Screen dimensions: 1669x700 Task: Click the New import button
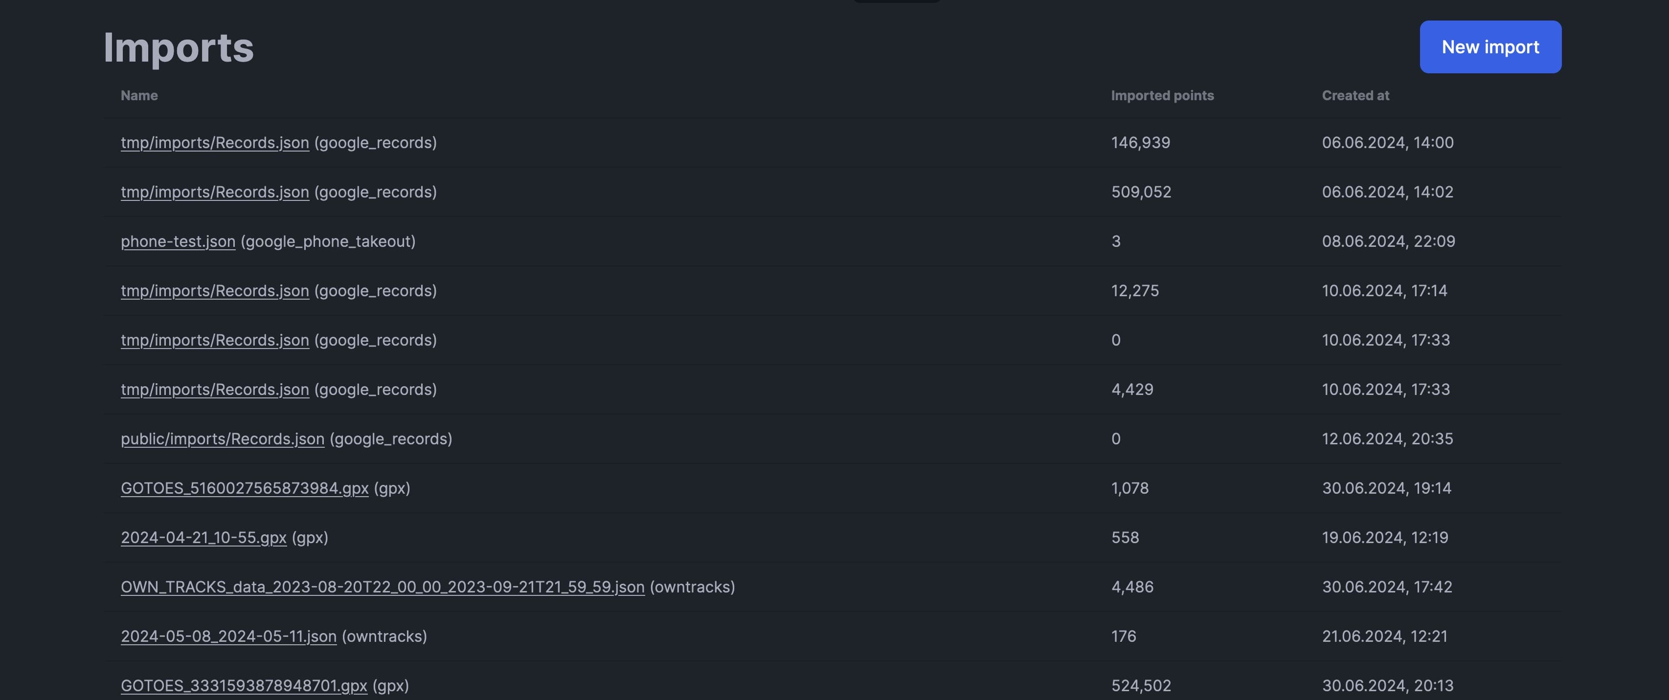(1489, 46)
